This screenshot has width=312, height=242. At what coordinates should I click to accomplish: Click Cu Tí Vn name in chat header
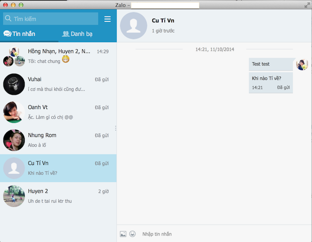pos(163,20)
